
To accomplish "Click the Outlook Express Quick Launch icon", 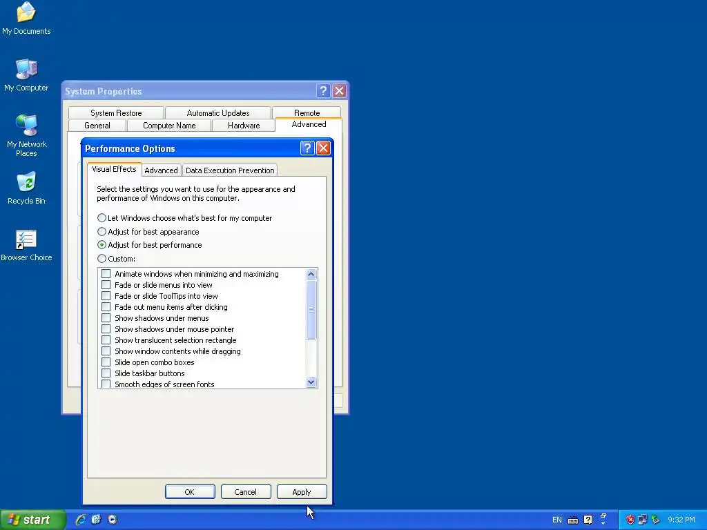I will 97,519.
